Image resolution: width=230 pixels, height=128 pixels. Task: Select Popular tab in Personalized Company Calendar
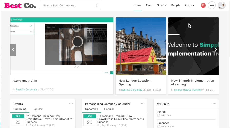109,109
